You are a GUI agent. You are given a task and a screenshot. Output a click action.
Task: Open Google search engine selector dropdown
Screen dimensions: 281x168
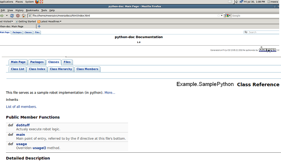pos(228,16)
